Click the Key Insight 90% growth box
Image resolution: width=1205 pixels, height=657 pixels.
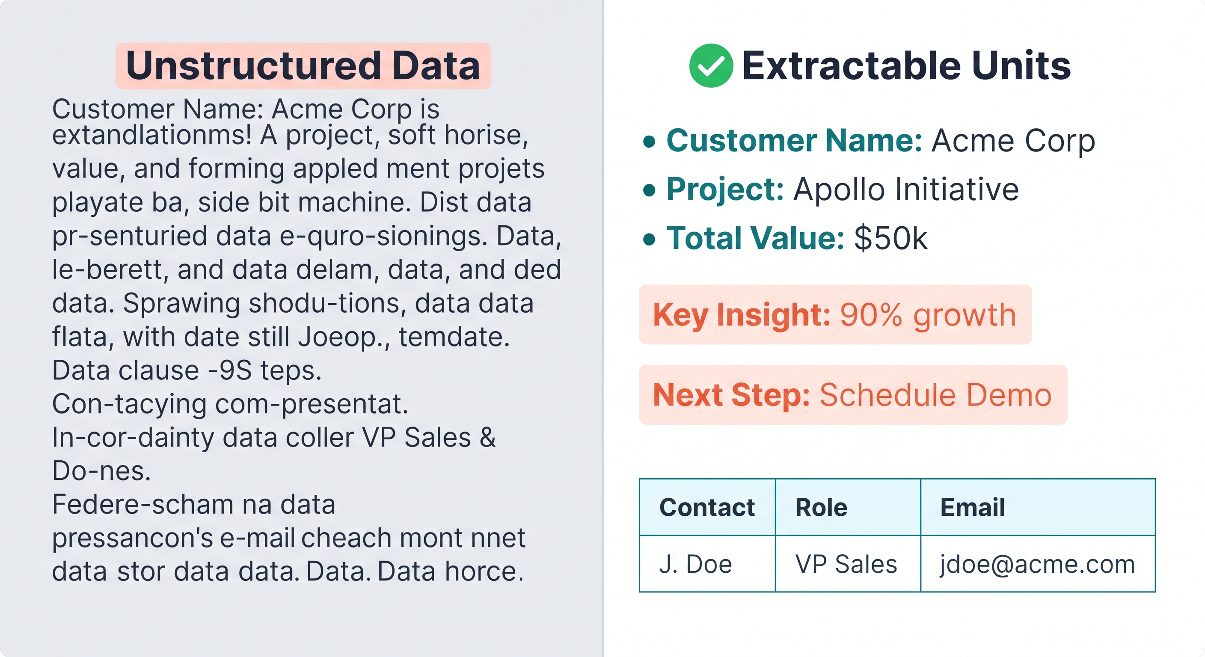pyautogui.click(x=835, y=315)
